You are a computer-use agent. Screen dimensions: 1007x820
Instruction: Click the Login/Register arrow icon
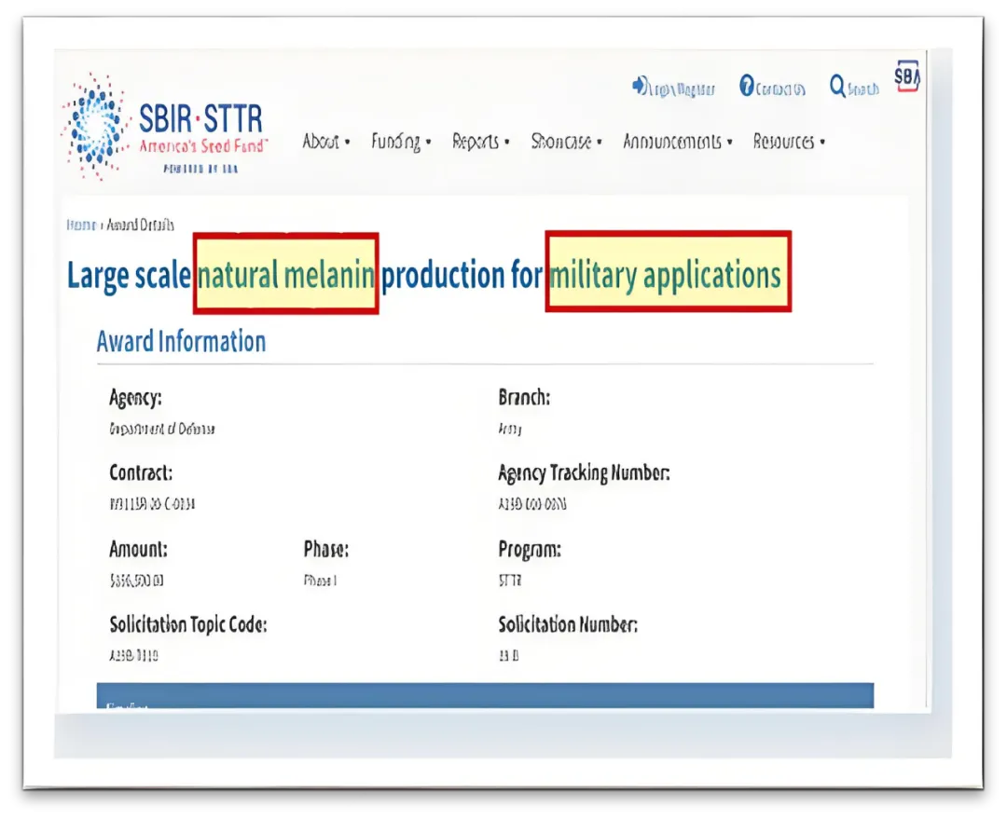click(641, 86)
